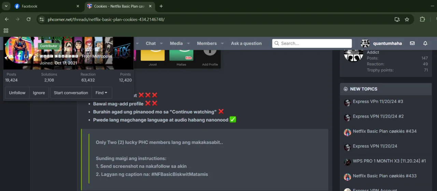Open member's Points count 12,420

pos(125,80)
